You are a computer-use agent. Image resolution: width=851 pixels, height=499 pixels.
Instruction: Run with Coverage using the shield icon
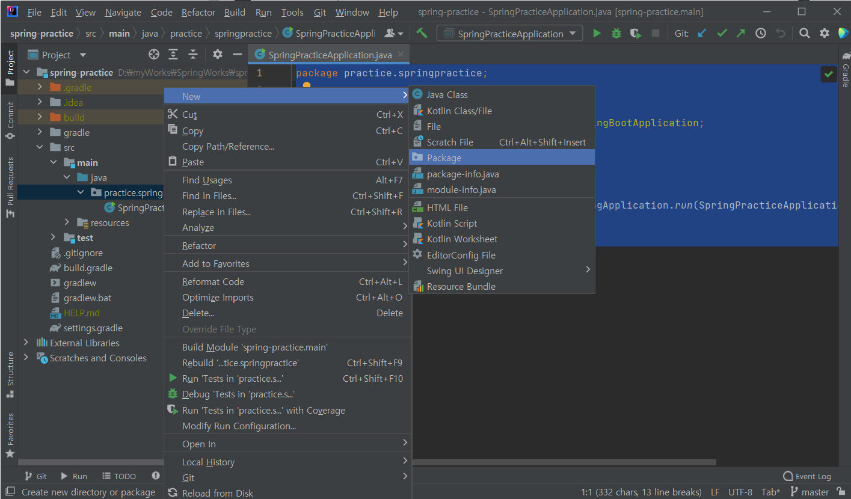(636, 34)
